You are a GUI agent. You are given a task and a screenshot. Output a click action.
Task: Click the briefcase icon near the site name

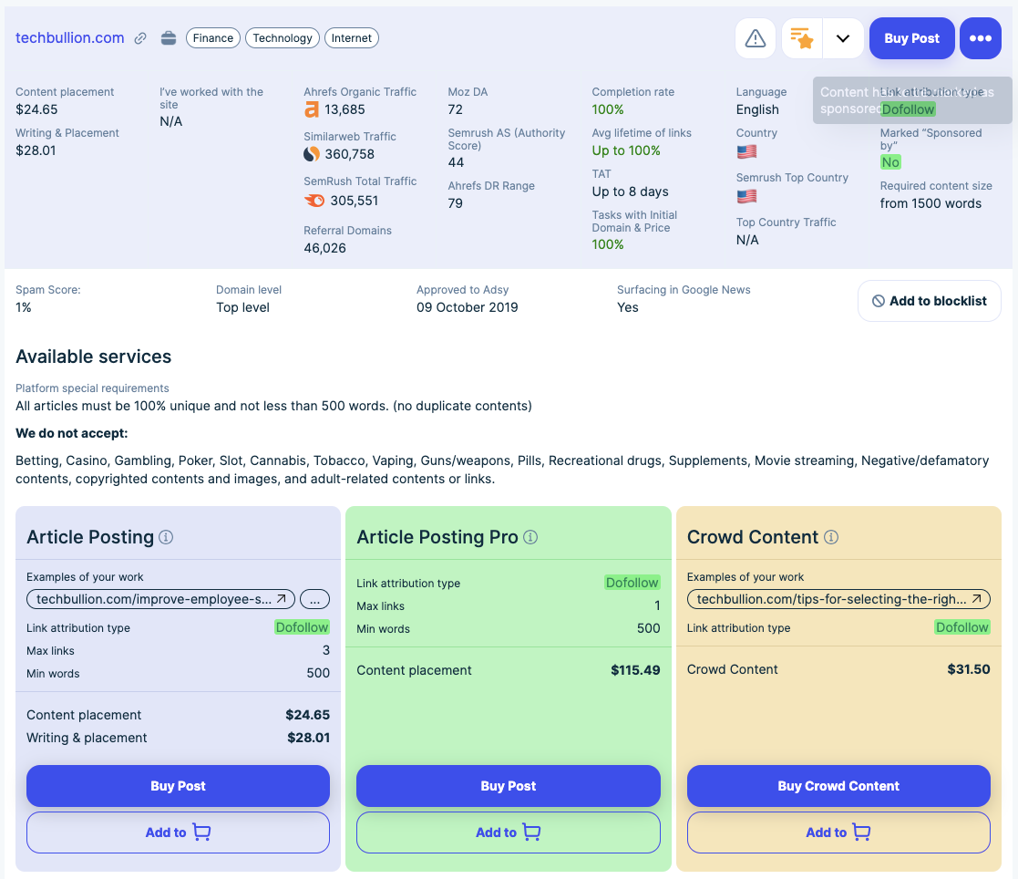tap(169, 38)
